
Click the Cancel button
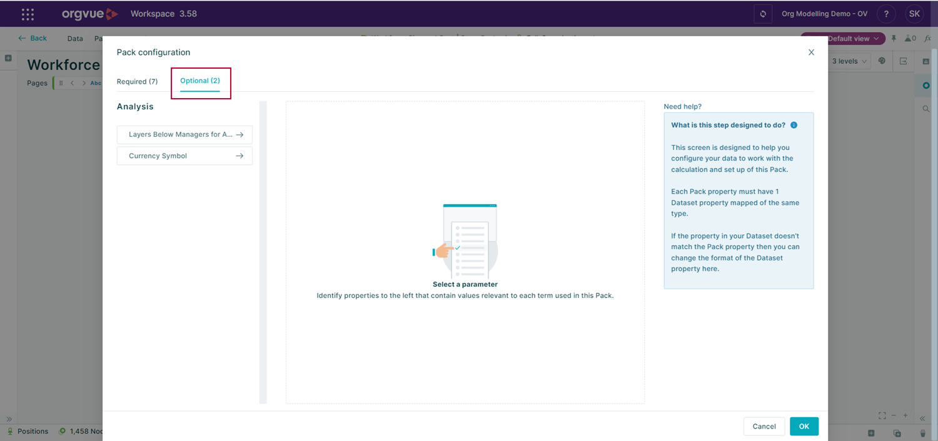coord(764,427)
